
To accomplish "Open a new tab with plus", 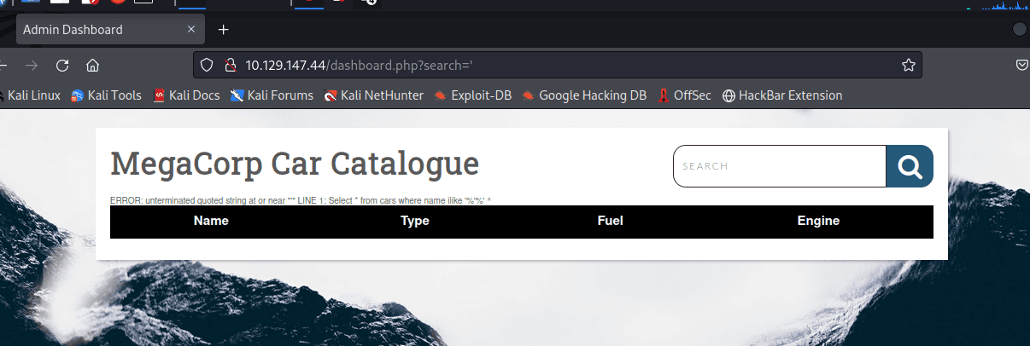I will 224,30.
